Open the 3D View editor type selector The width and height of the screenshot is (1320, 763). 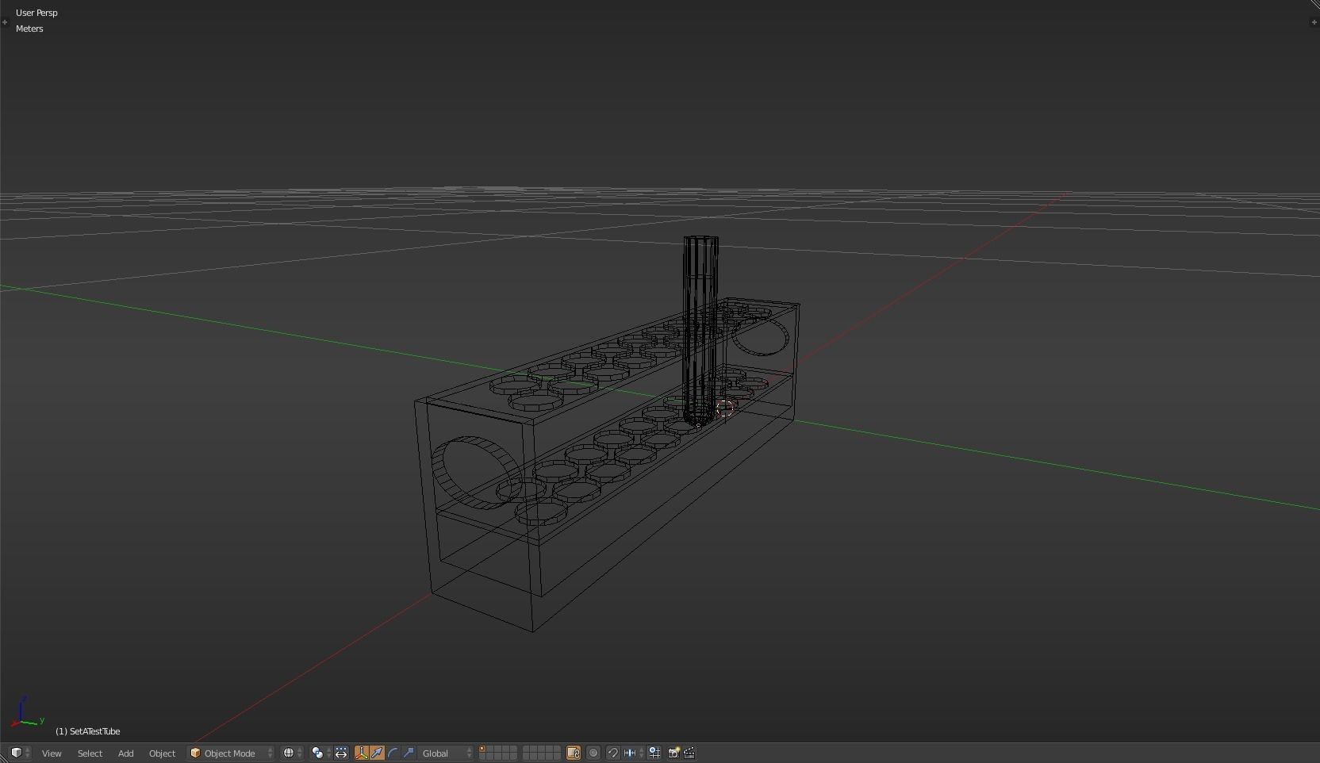[20, 753]
